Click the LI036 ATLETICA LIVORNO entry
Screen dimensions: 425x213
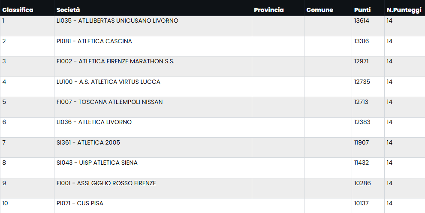94,122
